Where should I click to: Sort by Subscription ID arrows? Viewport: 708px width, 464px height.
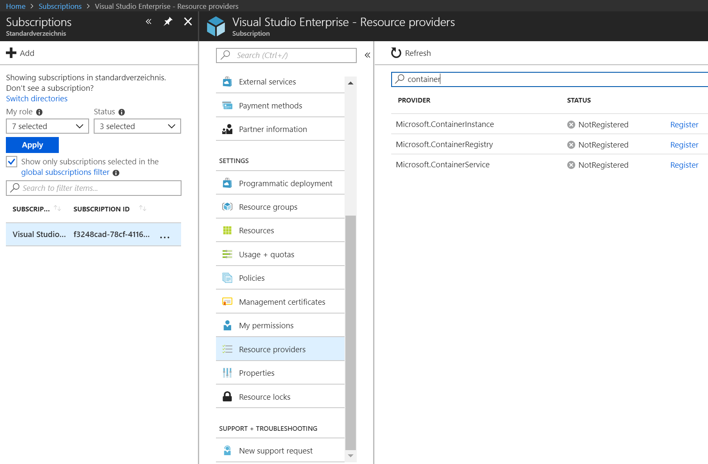point(143,208)
